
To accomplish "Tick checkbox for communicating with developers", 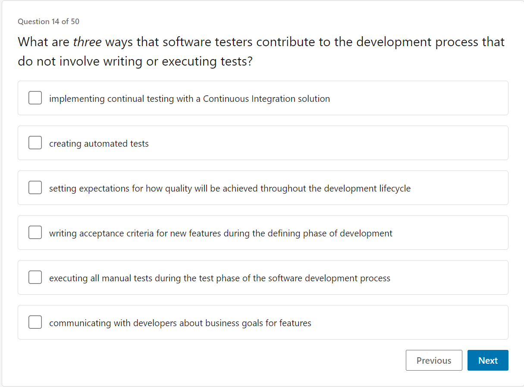I will click(x=35, y=322).
